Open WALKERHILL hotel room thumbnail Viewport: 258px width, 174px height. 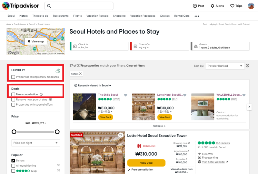tap(203, 107)
